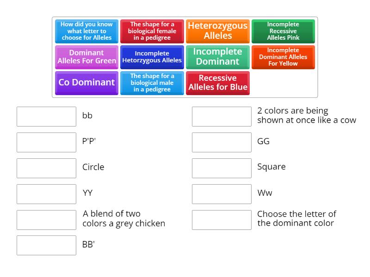Image resolution: width=370 pixels, height=277 pixels.
Task: Select the answer box next to Circle
Action: (x=46, y=168)
